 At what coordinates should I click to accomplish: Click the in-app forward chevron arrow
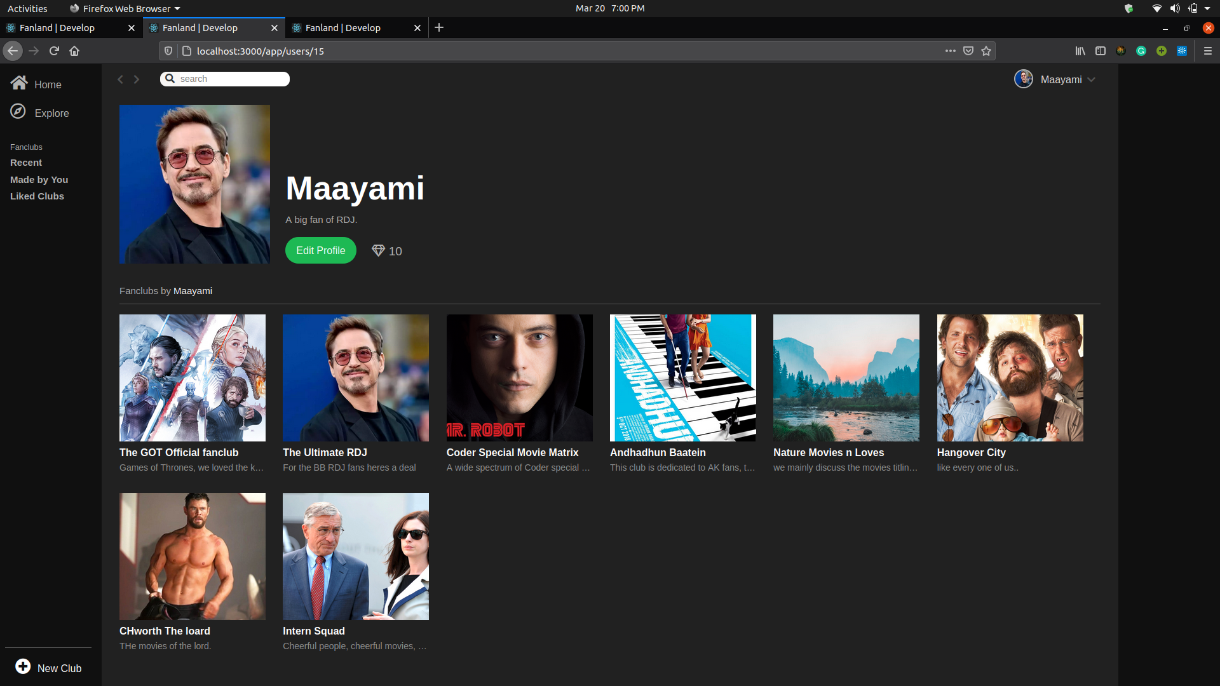point(136,79)
